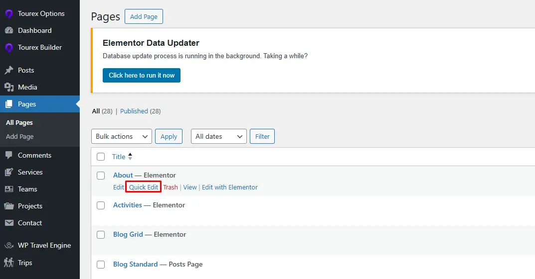Click the Contact envelope icon
535x279 pixels.
9,223
